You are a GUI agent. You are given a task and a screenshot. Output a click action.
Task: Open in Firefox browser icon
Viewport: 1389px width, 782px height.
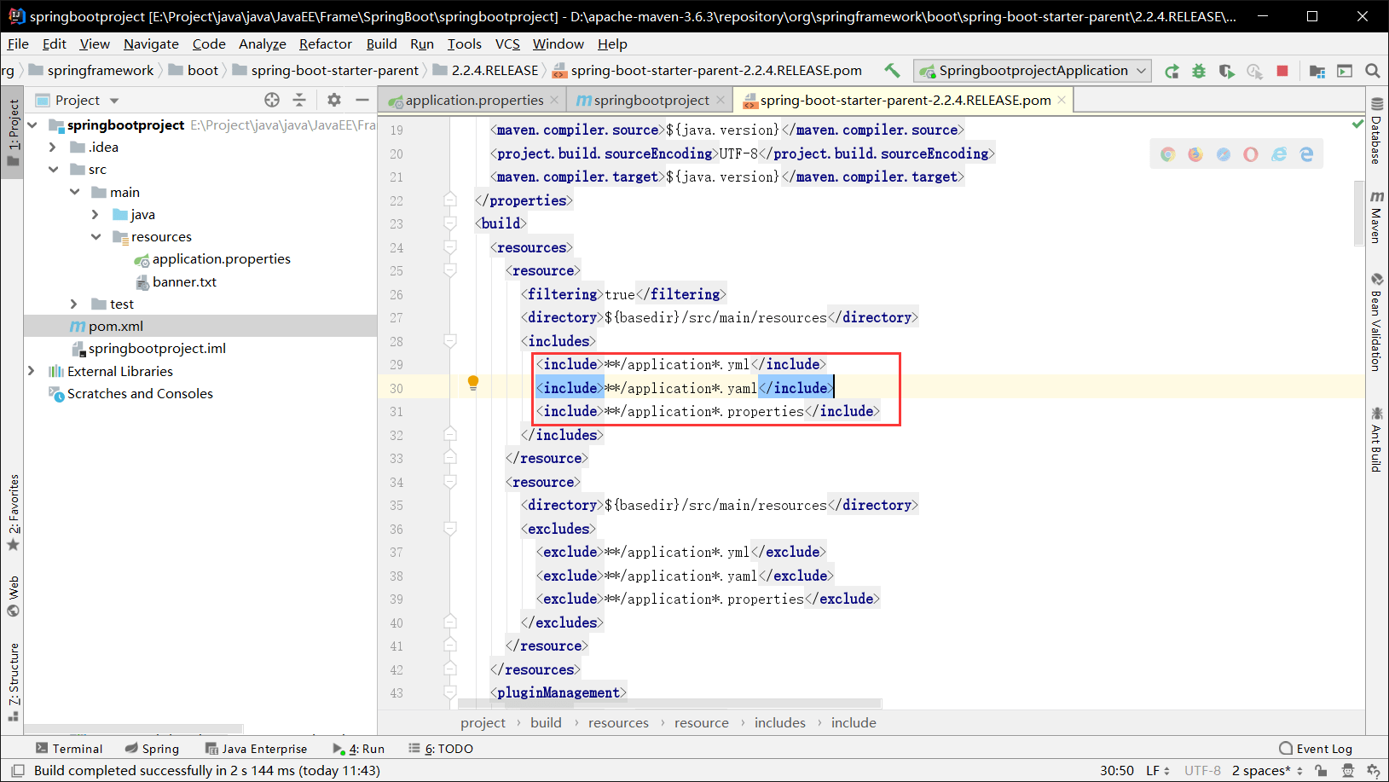pyautogui.click(x=1195, y=154)
